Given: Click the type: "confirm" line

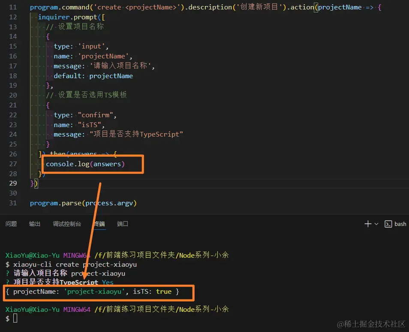Looking at the screenshot, I should [85, 115].
